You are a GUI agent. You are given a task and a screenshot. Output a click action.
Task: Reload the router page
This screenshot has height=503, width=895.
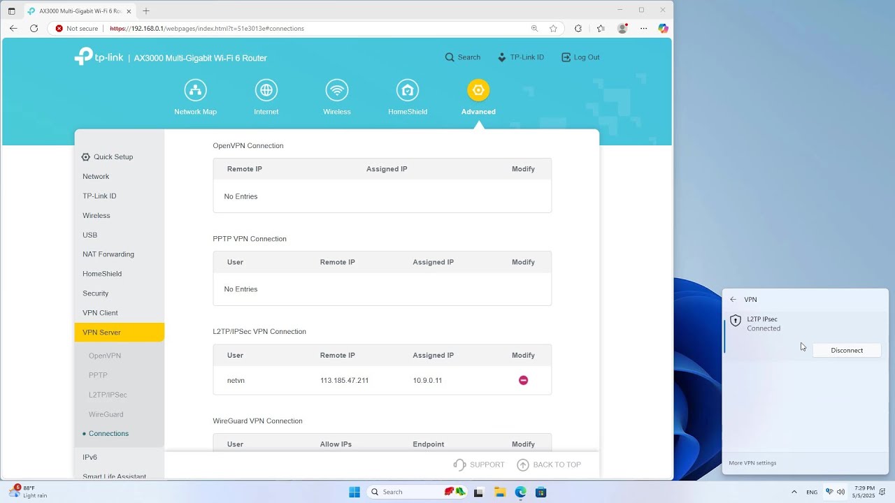tap(34, 29)
